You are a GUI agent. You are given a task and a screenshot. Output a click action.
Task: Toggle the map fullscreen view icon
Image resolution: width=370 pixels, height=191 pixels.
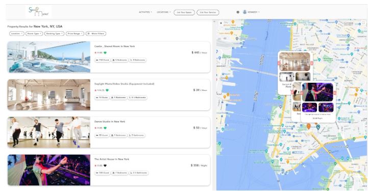pyautogui.click(x=363, y=23)
